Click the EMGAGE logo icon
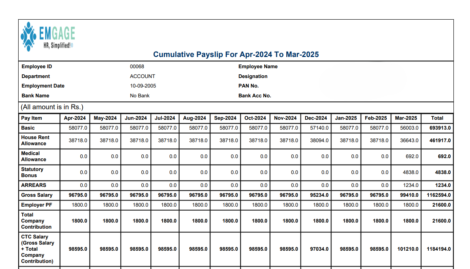Viewport: 470px width, 269px height. (28, 36)
